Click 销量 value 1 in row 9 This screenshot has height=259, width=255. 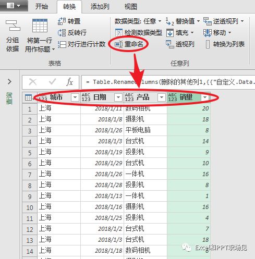click(x=189, y=196)
